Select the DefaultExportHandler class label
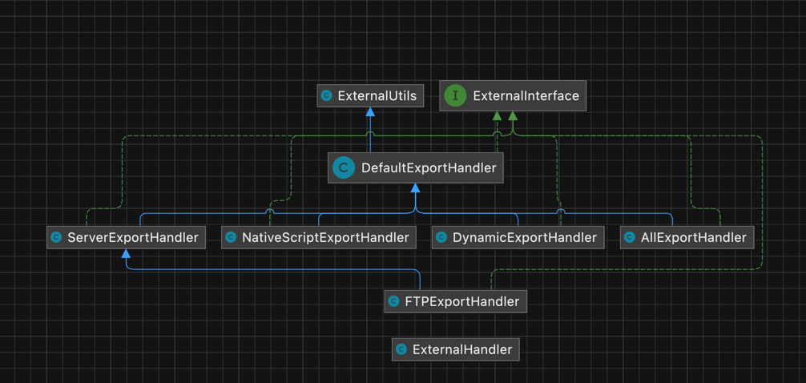Viewport: 806px width, 383px height. coord(429,167)
